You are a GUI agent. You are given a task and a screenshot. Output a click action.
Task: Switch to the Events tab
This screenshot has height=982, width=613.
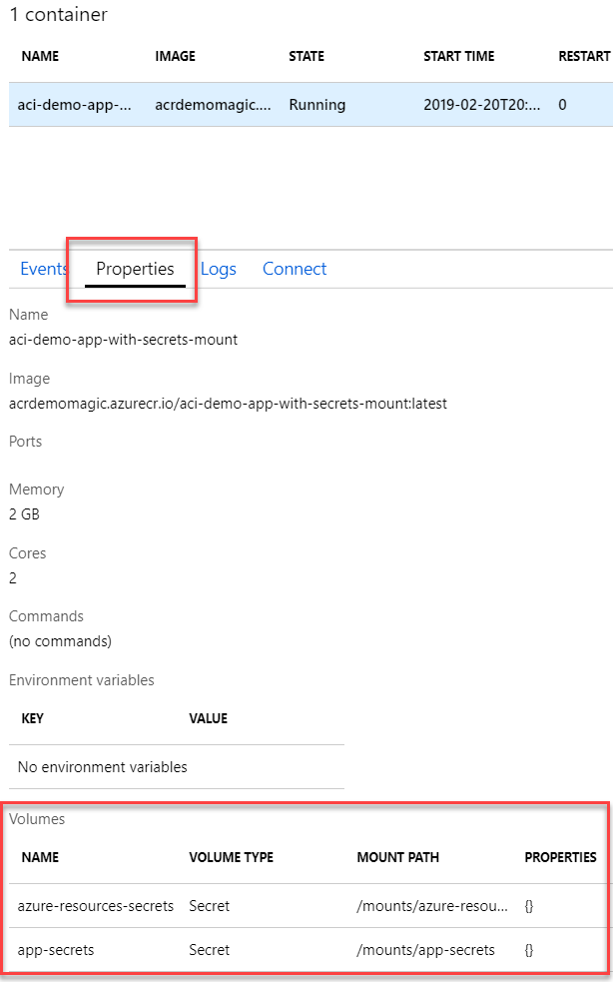(x=43, y=269)
